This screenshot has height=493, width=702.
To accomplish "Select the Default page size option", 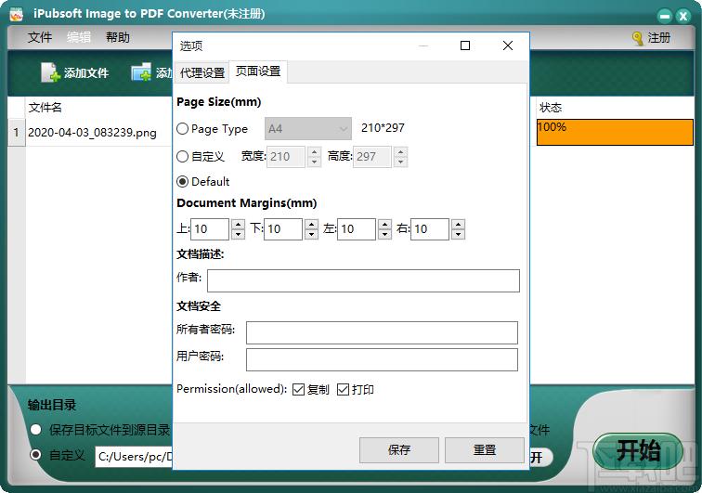I will pyautogui.click(x=182, y=181).
